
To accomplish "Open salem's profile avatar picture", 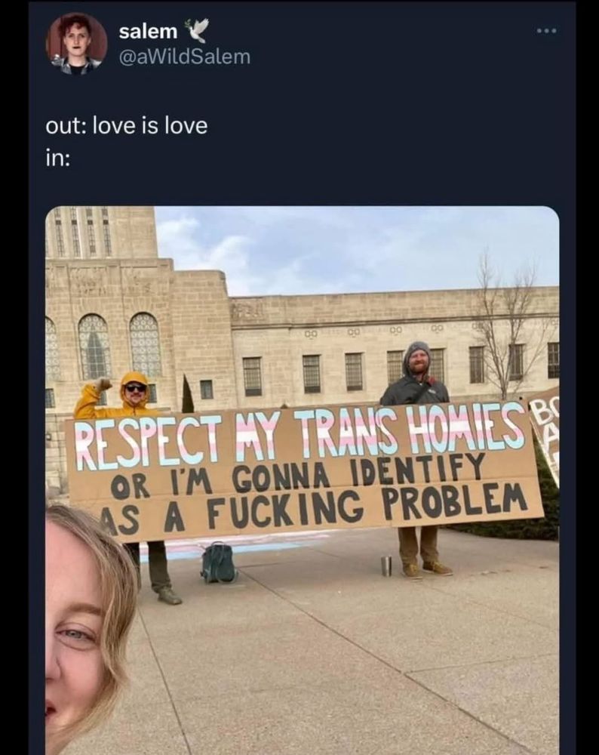I will tap(76, 44).
